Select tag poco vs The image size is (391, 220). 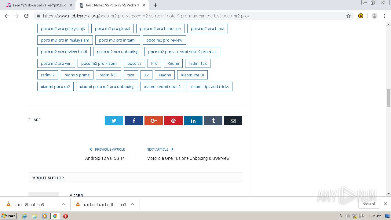(x=134, y=63)
